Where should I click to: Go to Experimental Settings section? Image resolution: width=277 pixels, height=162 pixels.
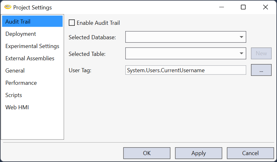coord(32,46)
